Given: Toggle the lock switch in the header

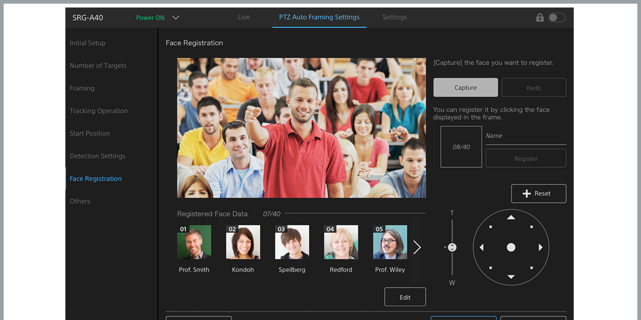Looking at the screenshot, I should [x=557, y=18].
